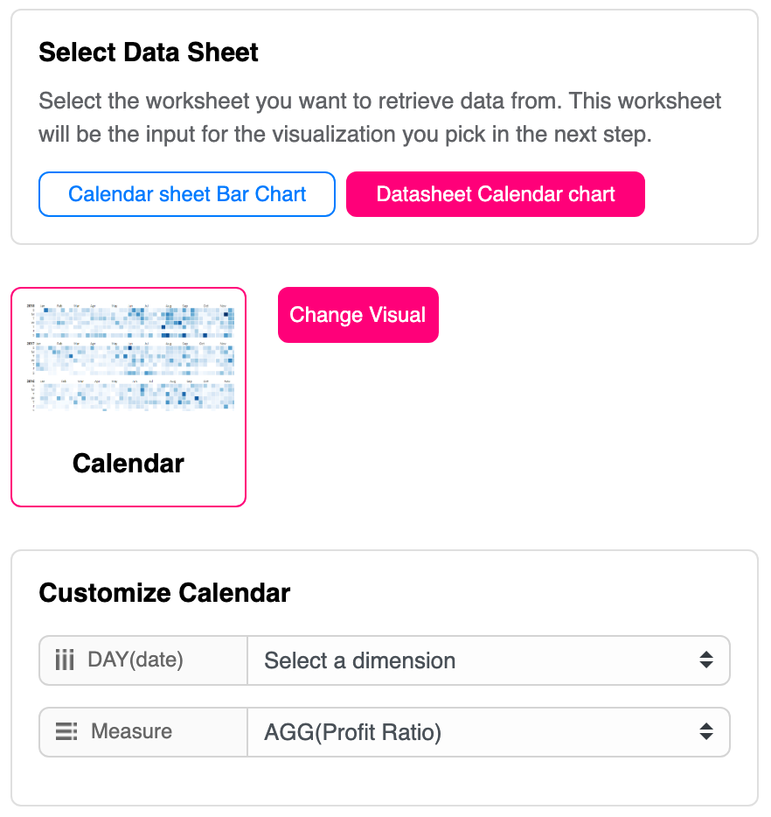
Task: Click the Measure field label
Action: pos(131,731)
